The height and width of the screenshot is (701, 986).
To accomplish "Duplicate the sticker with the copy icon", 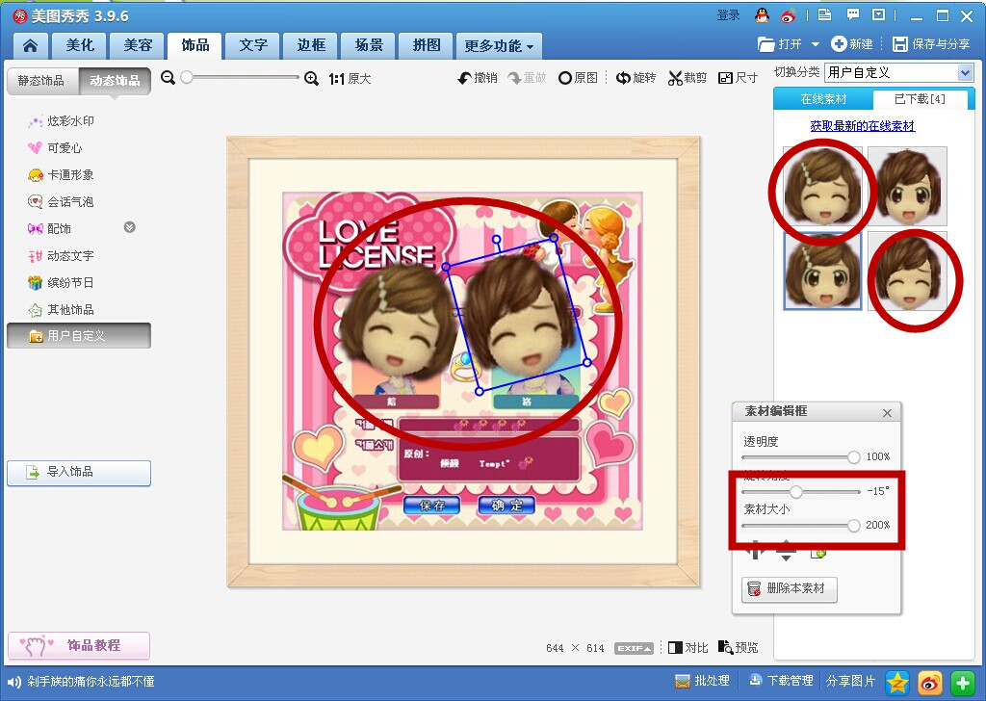I will click(x=818, y=553).
